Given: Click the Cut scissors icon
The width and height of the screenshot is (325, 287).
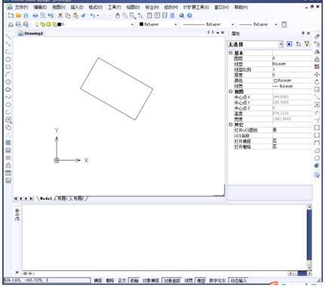Looking at the screenshot, I should click(x=60, y=16).
